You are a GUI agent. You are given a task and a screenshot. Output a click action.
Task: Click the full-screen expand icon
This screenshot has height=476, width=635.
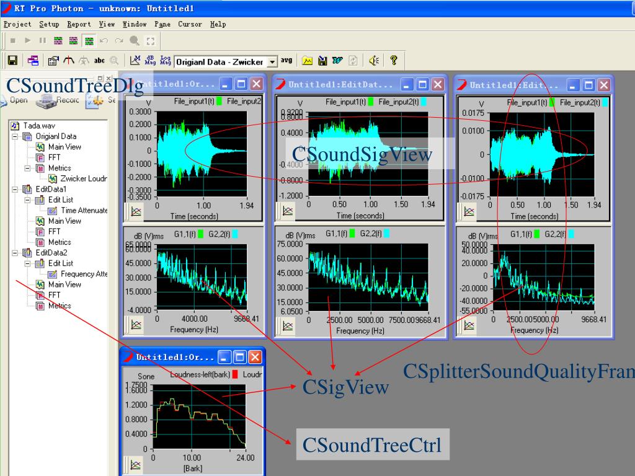coord(150,40)
